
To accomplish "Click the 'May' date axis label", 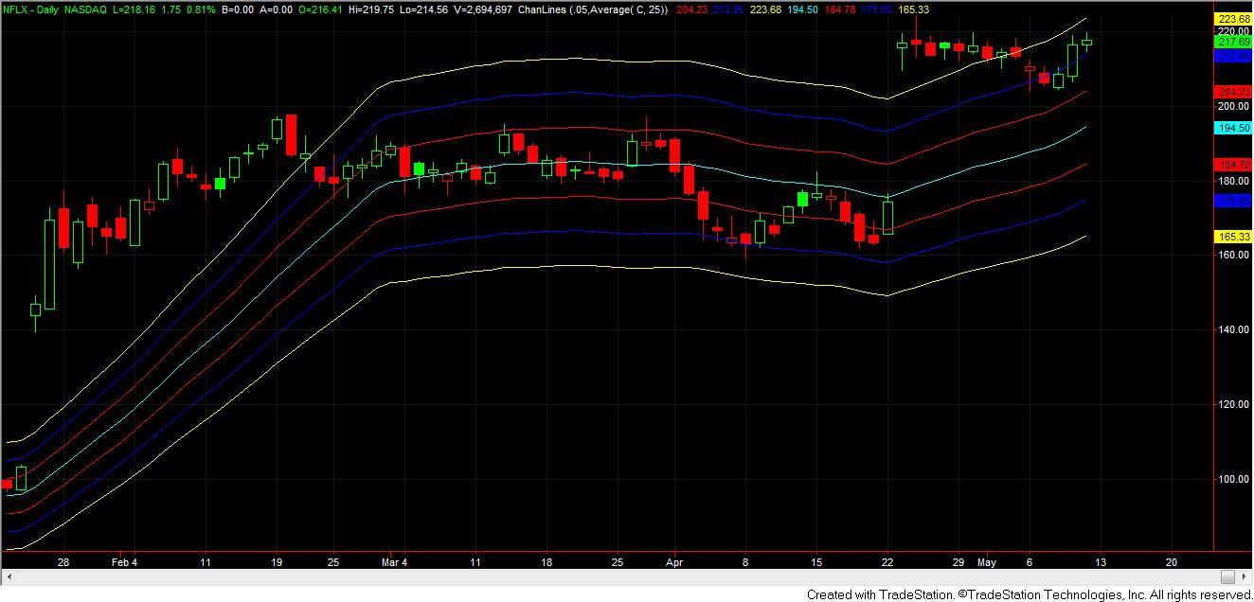I will click(x=987, y=561).
